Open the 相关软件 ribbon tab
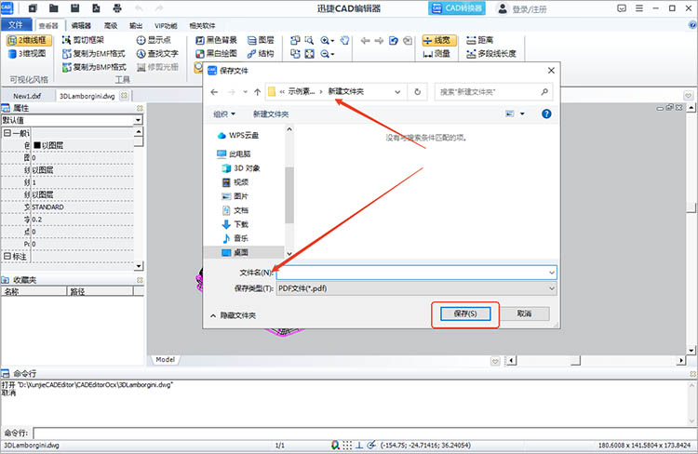Image resolution: width=698 pixels, height=454 pixels. coord(202,26)
